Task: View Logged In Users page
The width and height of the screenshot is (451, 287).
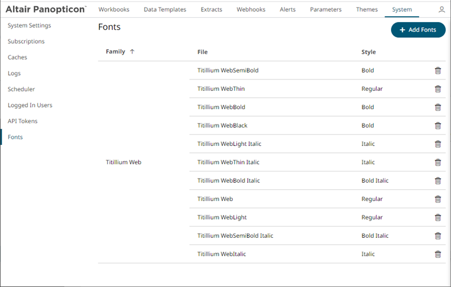Action: [30, 105]
